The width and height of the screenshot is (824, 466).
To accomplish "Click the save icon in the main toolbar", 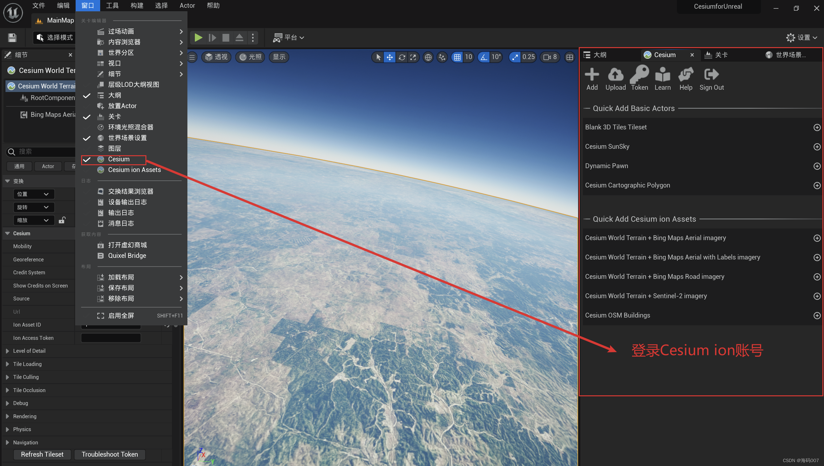I will point(12,38).
